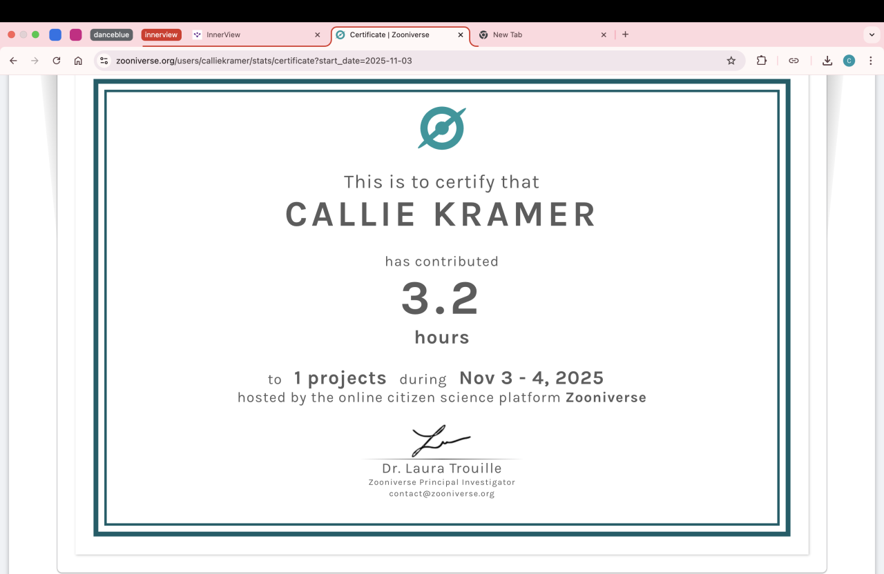Click the date range "Nov 3 - 4, 2025"
Image resolution: width=884 pixels, height=574 pixels.
(x=532, y=378)
